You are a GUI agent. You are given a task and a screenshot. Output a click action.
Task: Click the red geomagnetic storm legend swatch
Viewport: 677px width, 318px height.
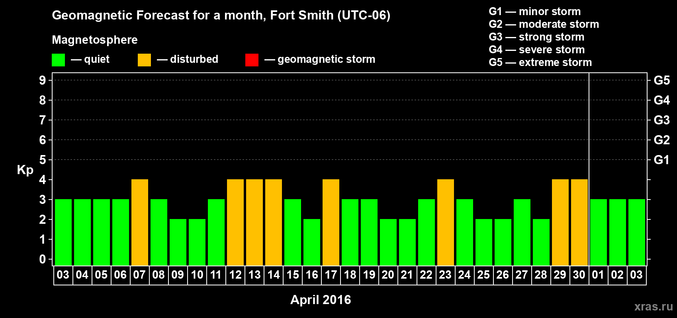[252, 60]
